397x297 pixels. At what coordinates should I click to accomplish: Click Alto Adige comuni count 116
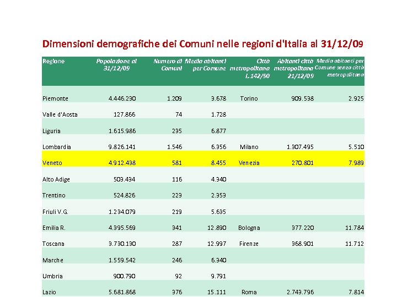pos(177,179)
